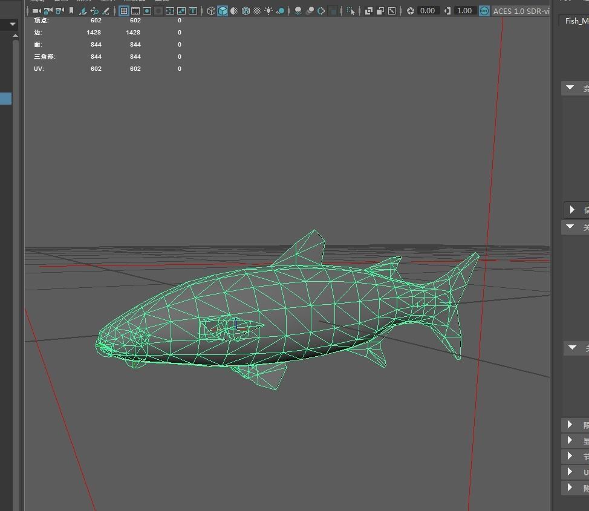Enable Textured display checker icon
This screenshot has height=511, width=589.
[257, 11]
